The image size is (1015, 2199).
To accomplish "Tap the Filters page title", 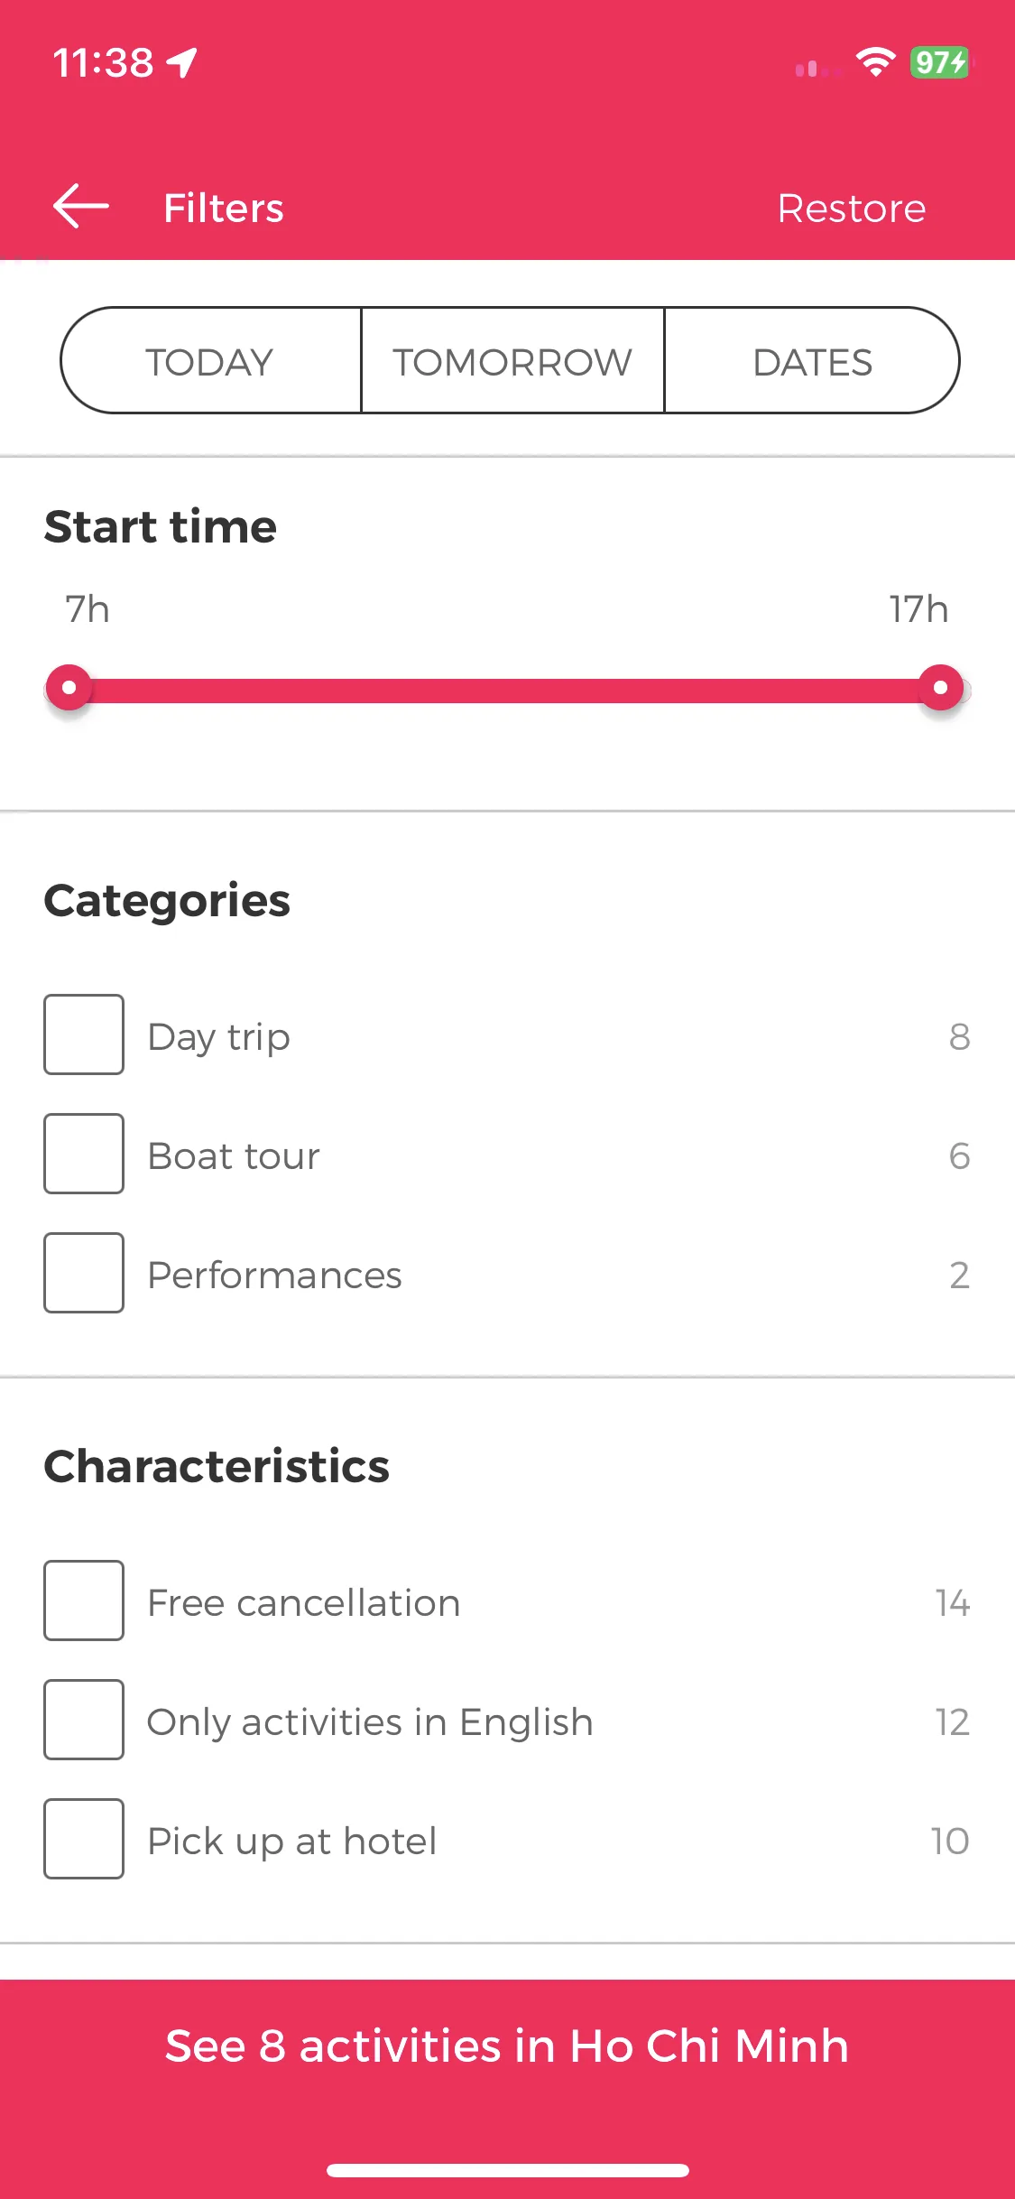I will point(224,209).
